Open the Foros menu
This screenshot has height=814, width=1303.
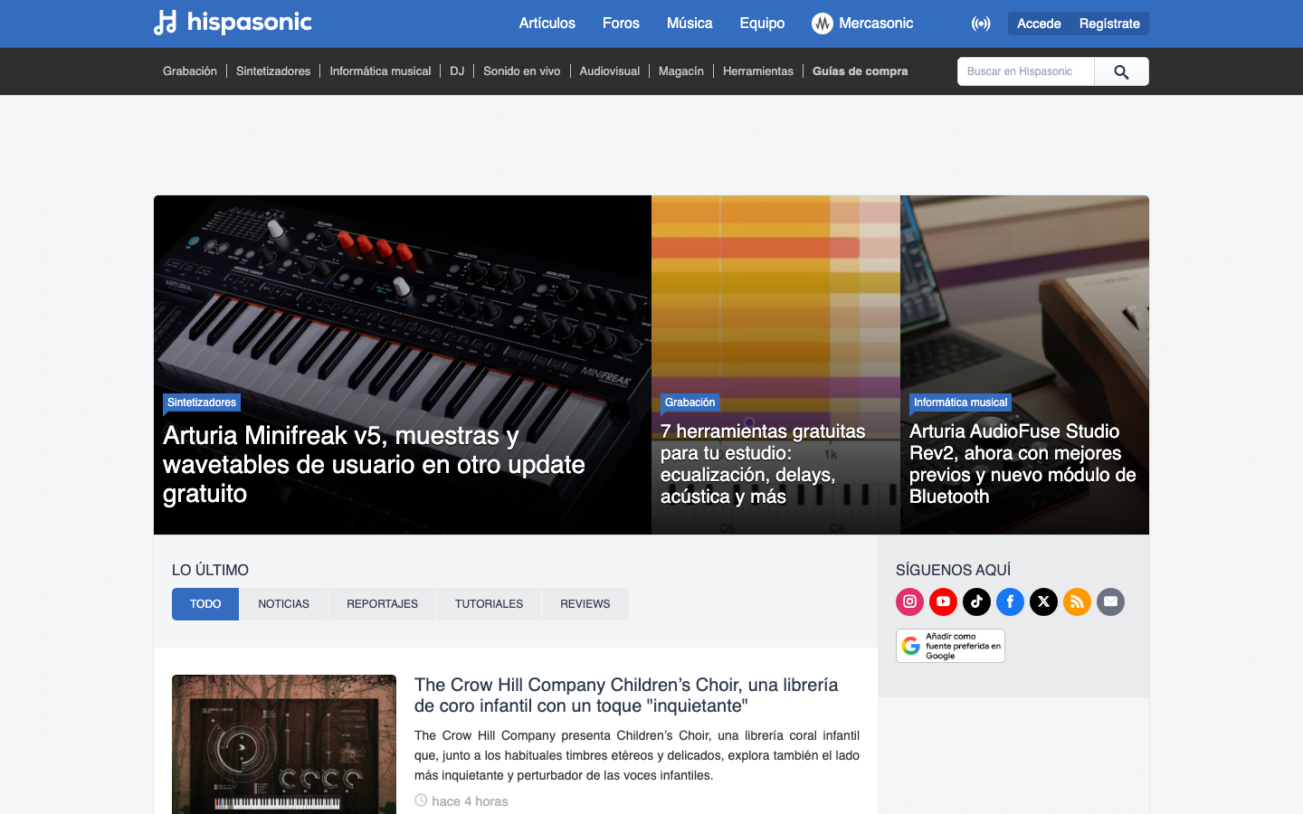coord(621,24)
